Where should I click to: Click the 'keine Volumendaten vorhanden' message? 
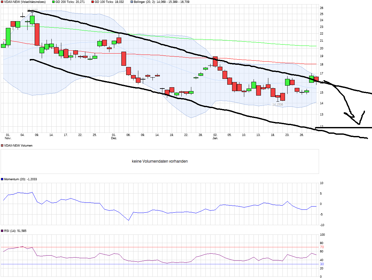(160, 161)
